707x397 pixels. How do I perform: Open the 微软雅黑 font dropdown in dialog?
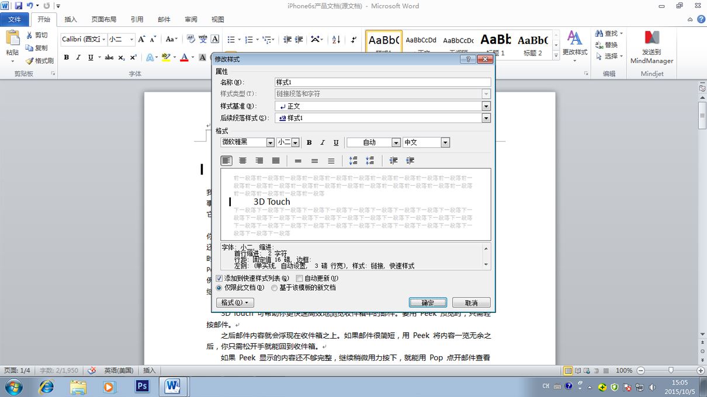270,142
